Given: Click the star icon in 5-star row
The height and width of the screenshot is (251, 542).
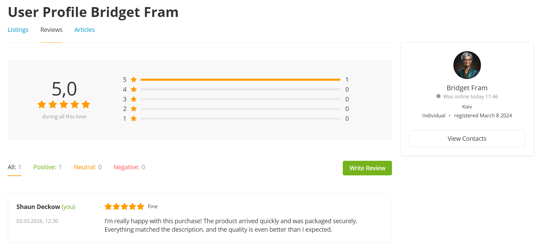Looking at the screenshot, I should (x=134, y=79).
